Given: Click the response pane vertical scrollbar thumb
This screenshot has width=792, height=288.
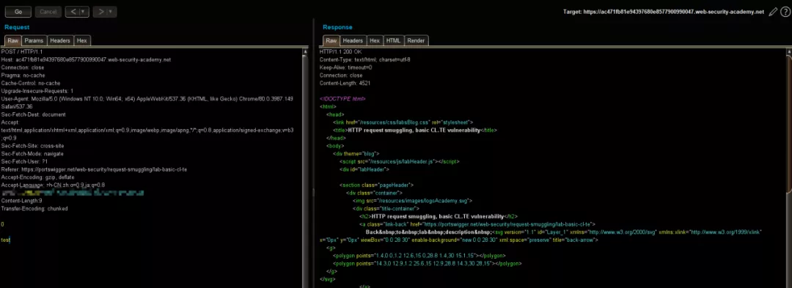Looking at the screenshot, I should pyautogui.click(x=789, y=124).
